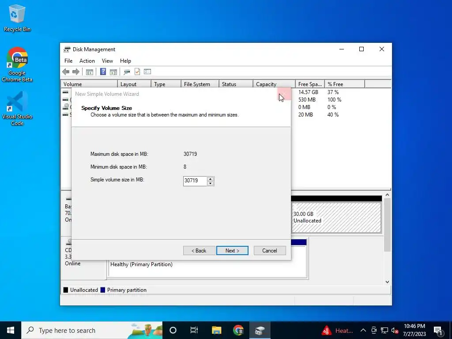Image resolution: width=452 pixels, height=339 pixels.
Task: Select Google Chrome Beta desktop shortcut
Action: click(17, 64)
